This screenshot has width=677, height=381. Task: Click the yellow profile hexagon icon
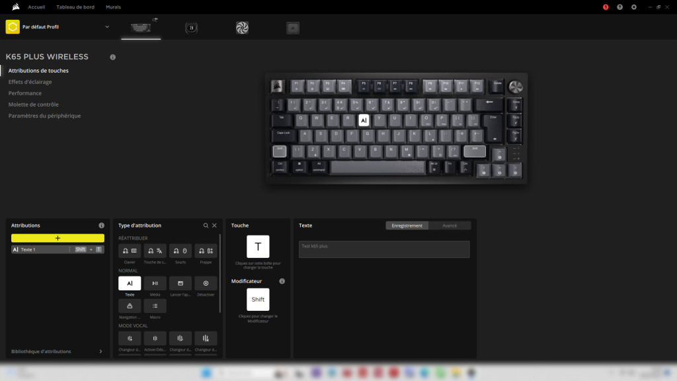13,26
